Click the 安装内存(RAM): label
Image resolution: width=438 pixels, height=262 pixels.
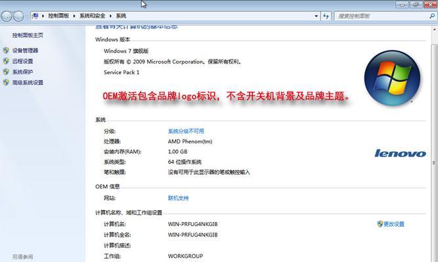pyautogui.click(x=122, y=151)
